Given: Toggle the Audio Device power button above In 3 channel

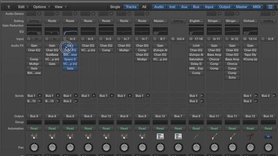Looking at the screenshot, I should [x=75, y=13].
